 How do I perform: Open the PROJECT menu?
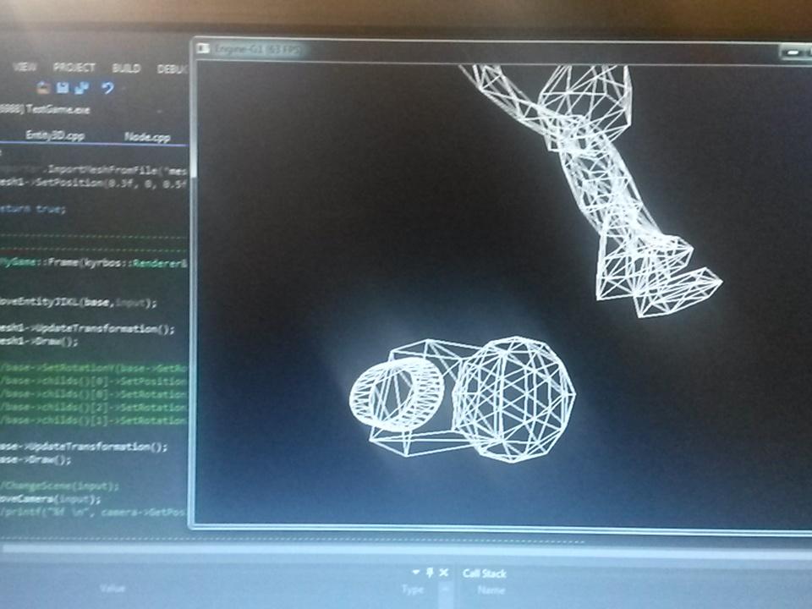(x=74, y=66)
